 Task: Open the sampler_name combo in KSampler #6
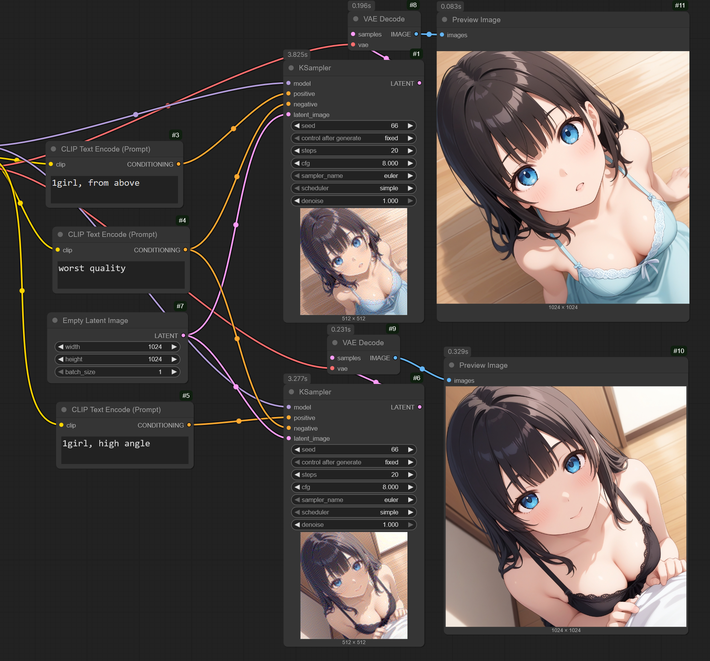(x=354, y=500)
